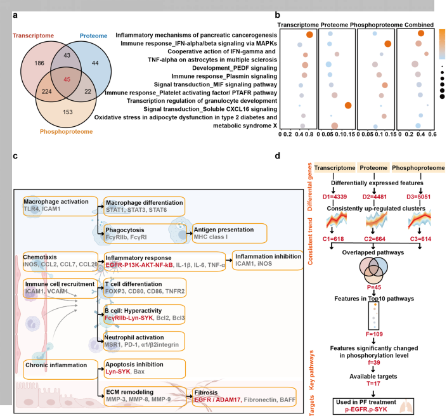Click the lung icon in the PF treatment box
Screen dimensions: 447x416
pos(406,406)
